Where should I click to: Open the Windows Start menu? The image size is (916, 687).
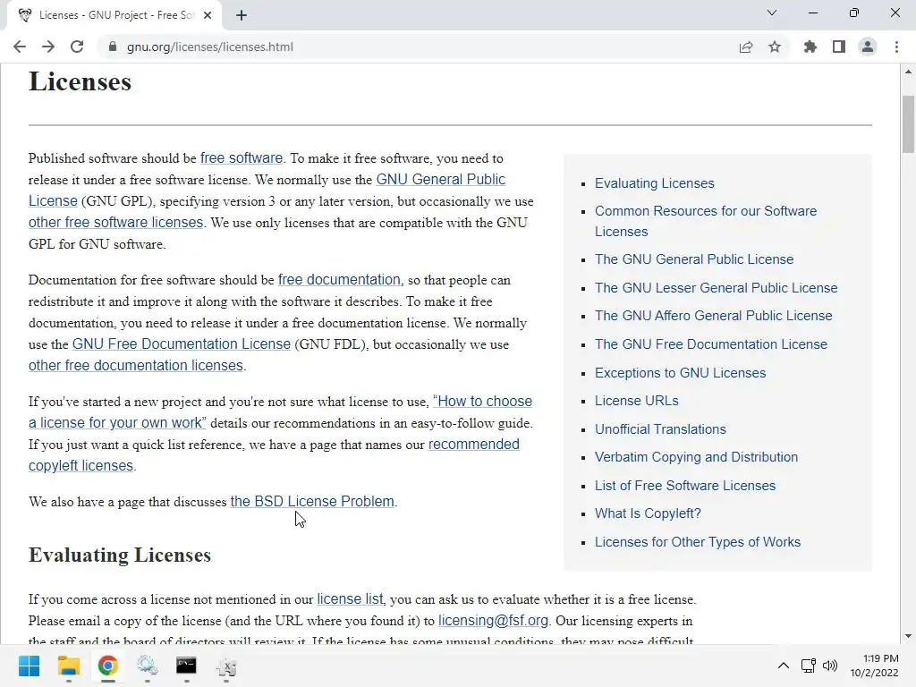pyautogui.click(x=29, y=666)
